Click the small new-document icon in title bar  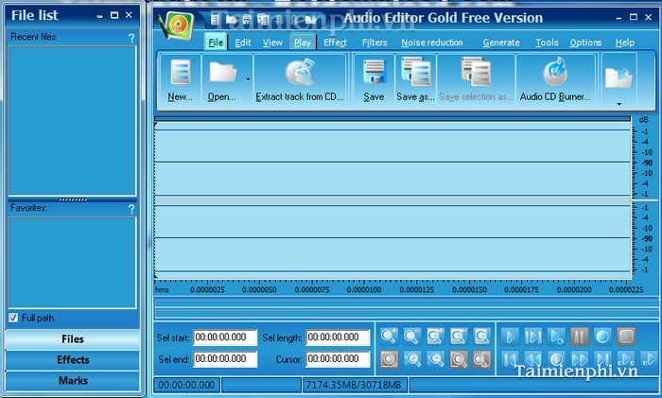point(215,19)
